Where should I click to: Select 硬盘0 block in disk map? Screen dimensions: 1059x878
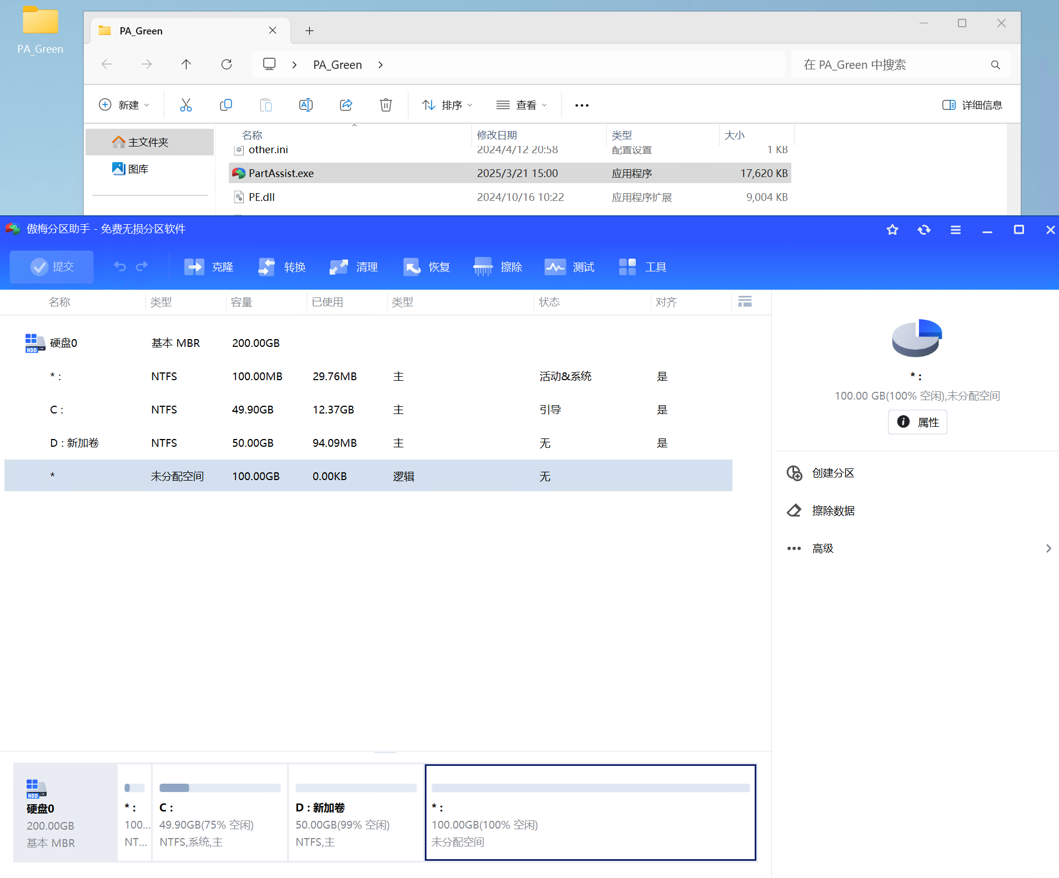pos(65,813)
